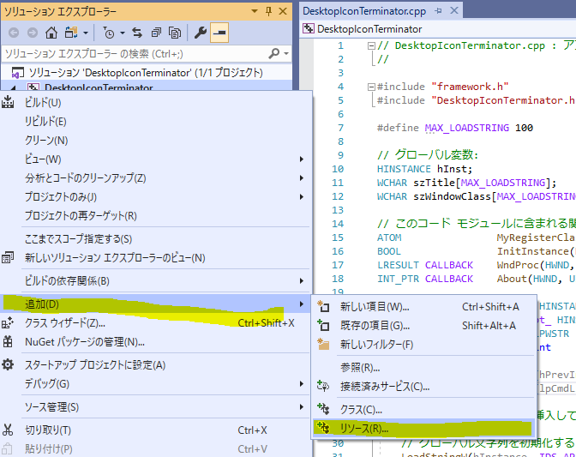Image resolution: width=576 pixels, height=457 pixels.
Task: Choose 新しいフィルター(F) in the submenu
Action: click(424, 344)
